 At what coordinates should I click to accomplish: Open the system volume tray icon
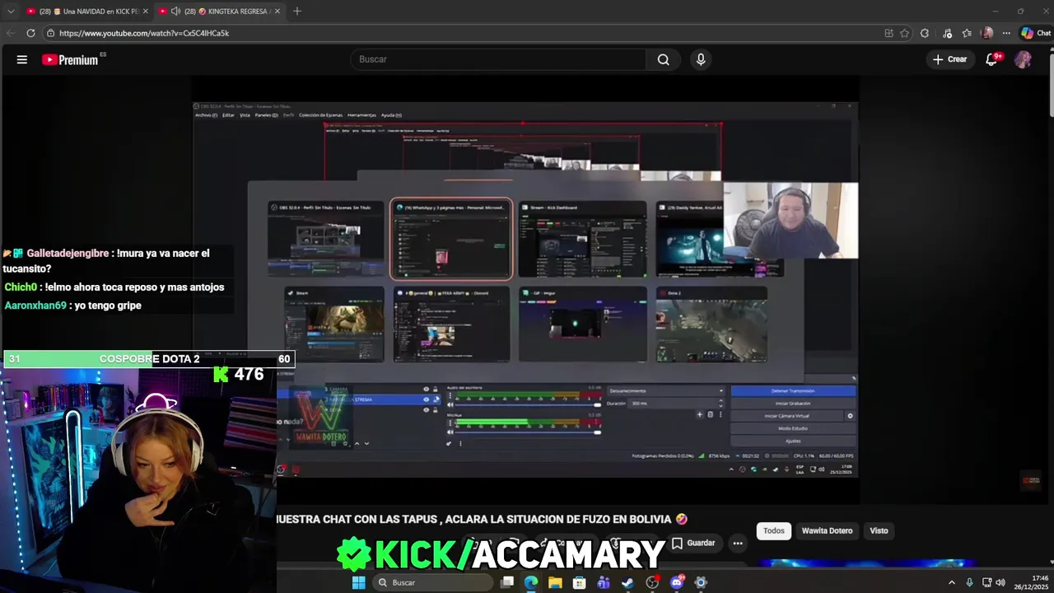click(x=1000, y=582)
